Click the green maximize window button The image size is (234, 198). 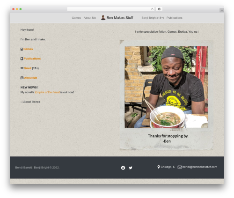21,9
